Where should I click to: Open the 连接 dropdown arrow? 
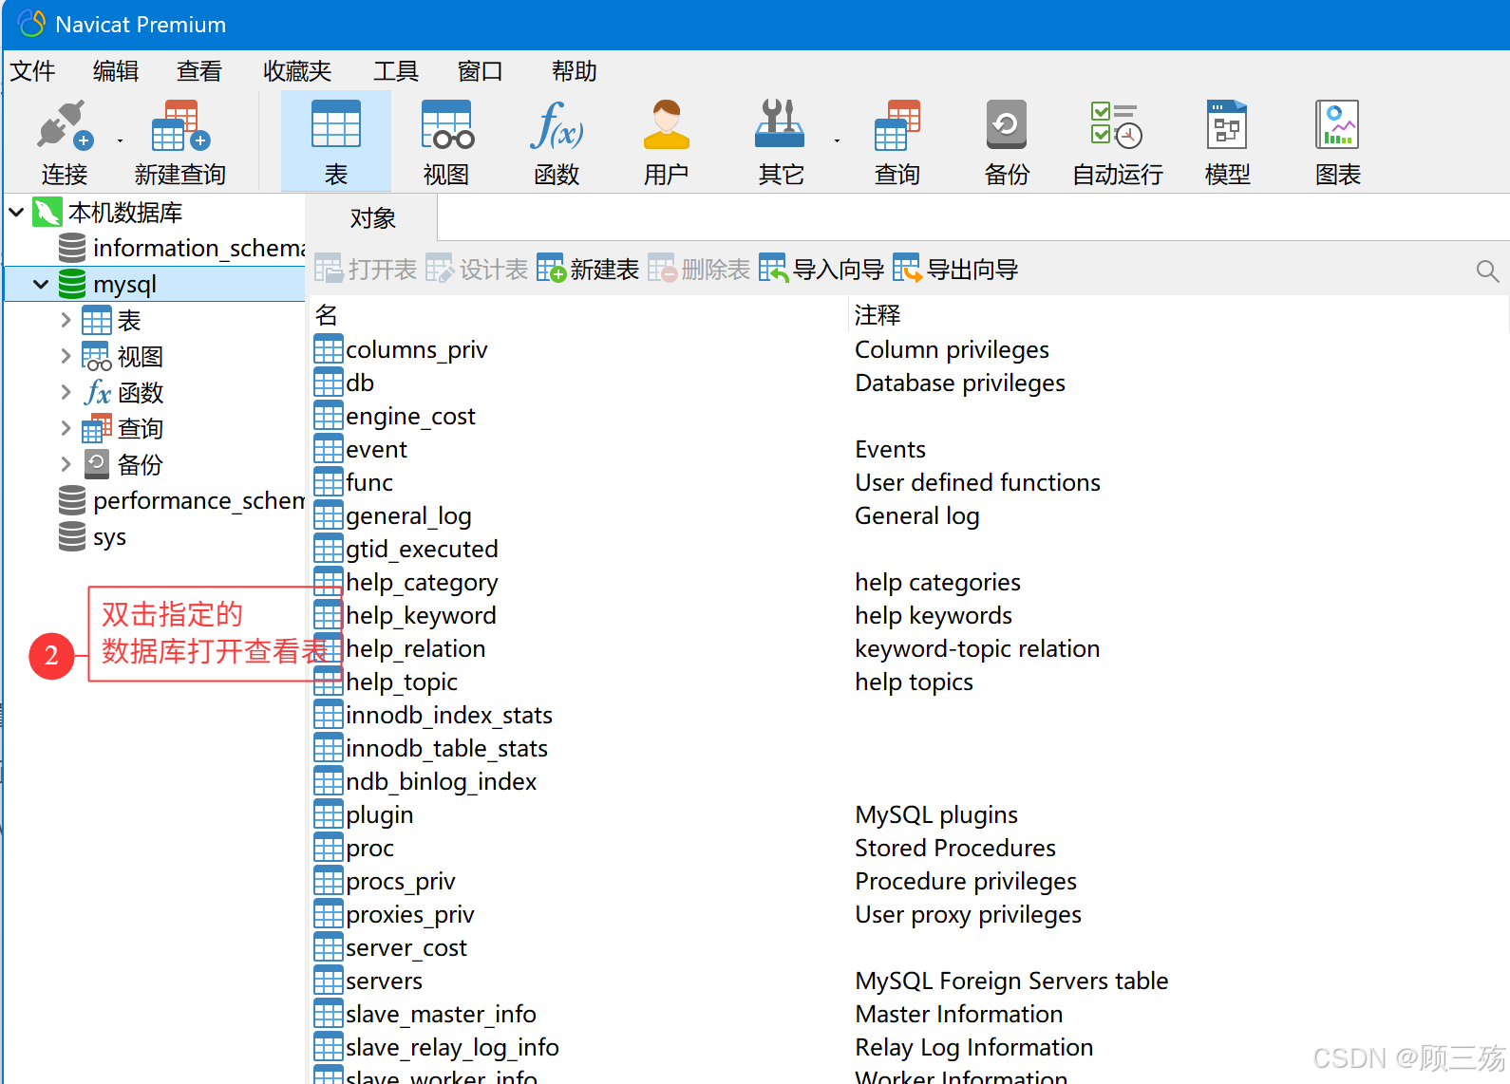(120, 140)
